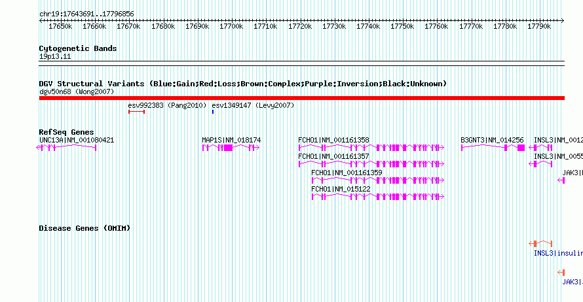Click the JAK3 RefSeq gene label
Viewport: 583px width, 302px height.
tap(573, 173)
